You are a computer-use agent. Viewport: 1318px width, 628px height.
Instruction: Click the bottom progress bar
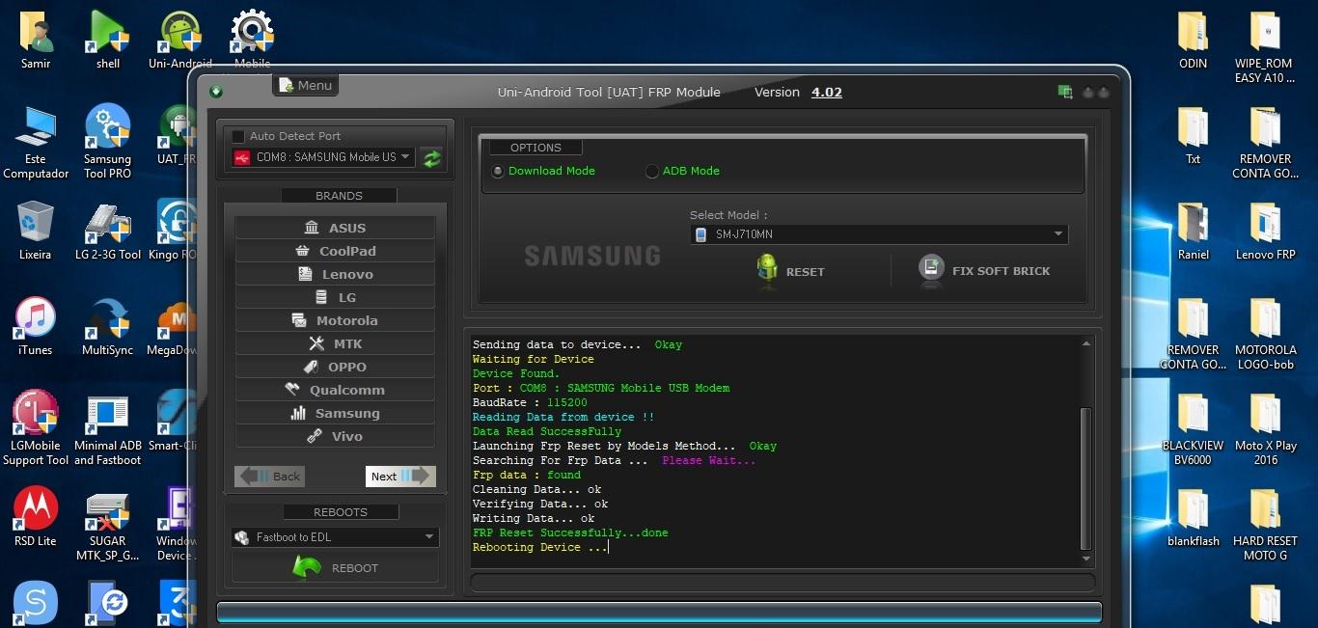(659, 612)
